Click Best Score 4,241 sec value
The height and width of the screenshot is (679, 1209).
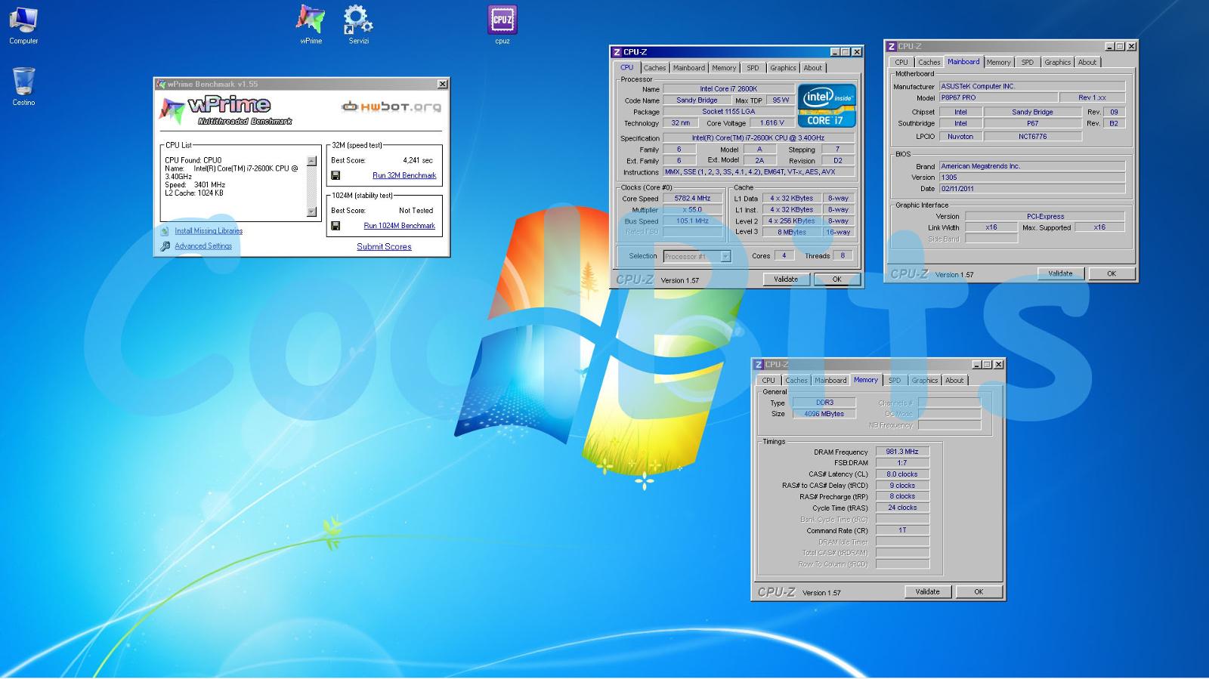[418, 160]
